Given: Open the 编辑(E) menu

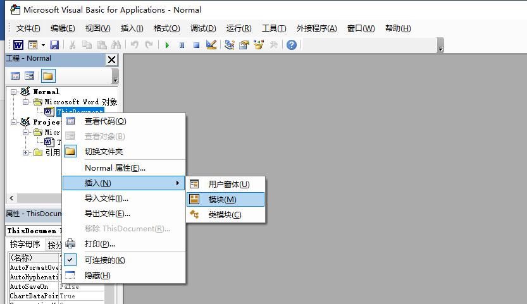Looking at the screenshot, I should pyautogui.click(x=63, y=28).
